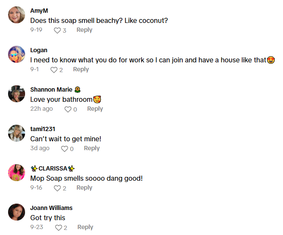The width and height of the screenshot is (283, 235).
Task: Reply to Logan's comment
Action: pos(81,70)
